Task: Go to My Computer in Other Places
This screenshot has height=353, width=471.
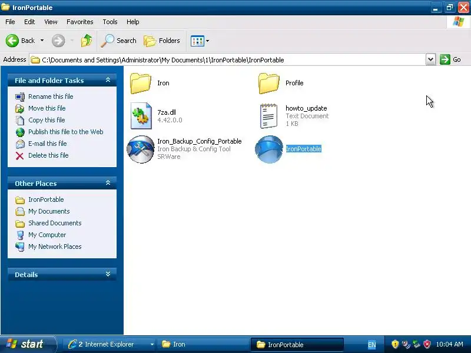Action: tap(47, 235)
